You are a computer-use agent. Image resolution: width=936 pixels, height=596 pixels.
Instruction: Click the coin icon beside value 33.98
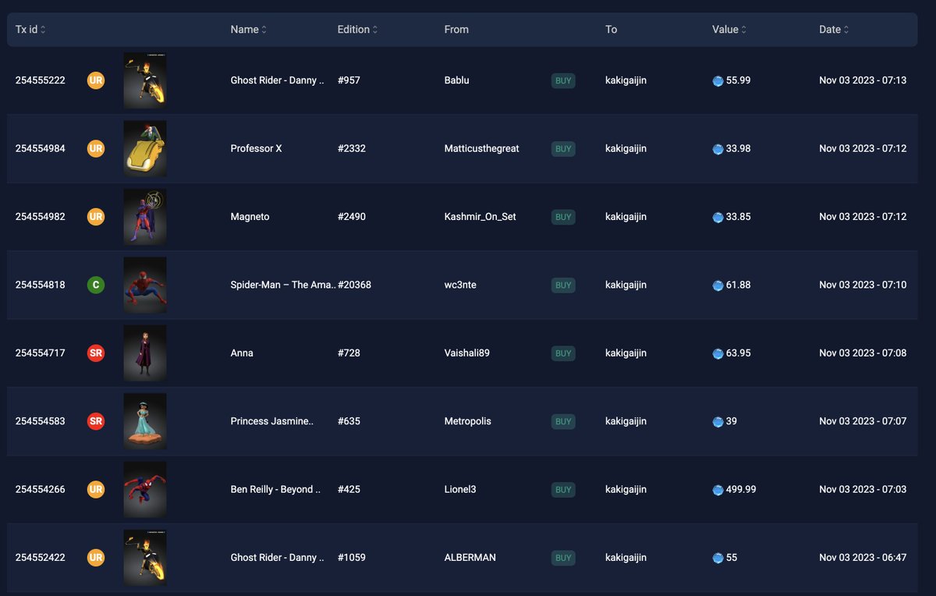(718, 148)
